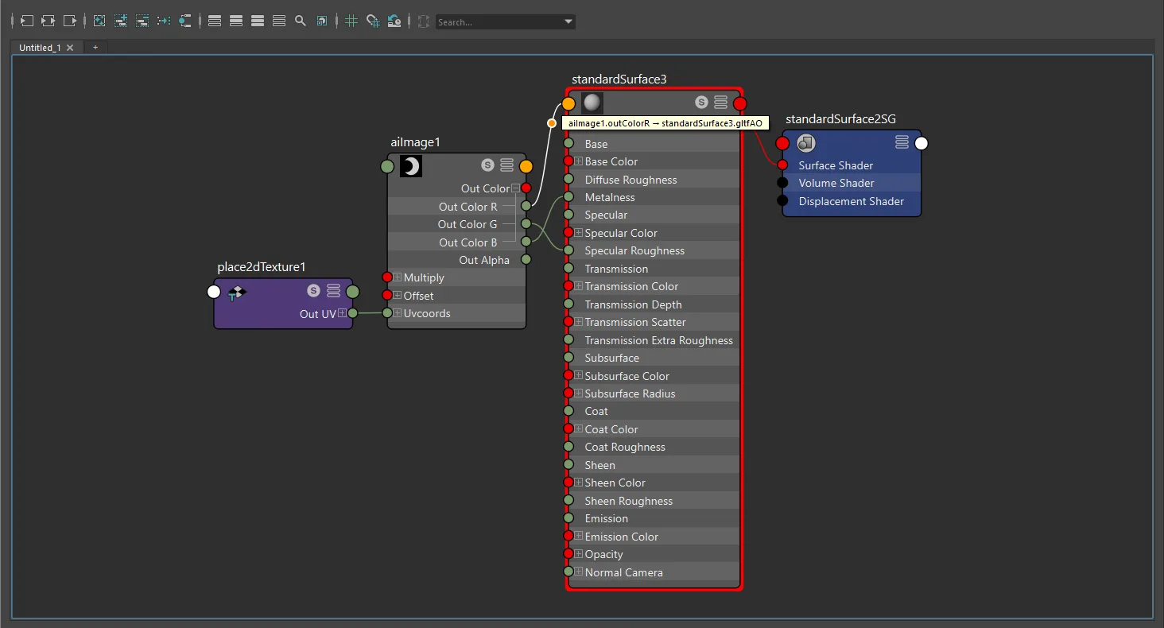The image size is (1164, 628).
Task: Close the Untitled_1 tab
Action: pyautogui.click(x=70, y=48)
